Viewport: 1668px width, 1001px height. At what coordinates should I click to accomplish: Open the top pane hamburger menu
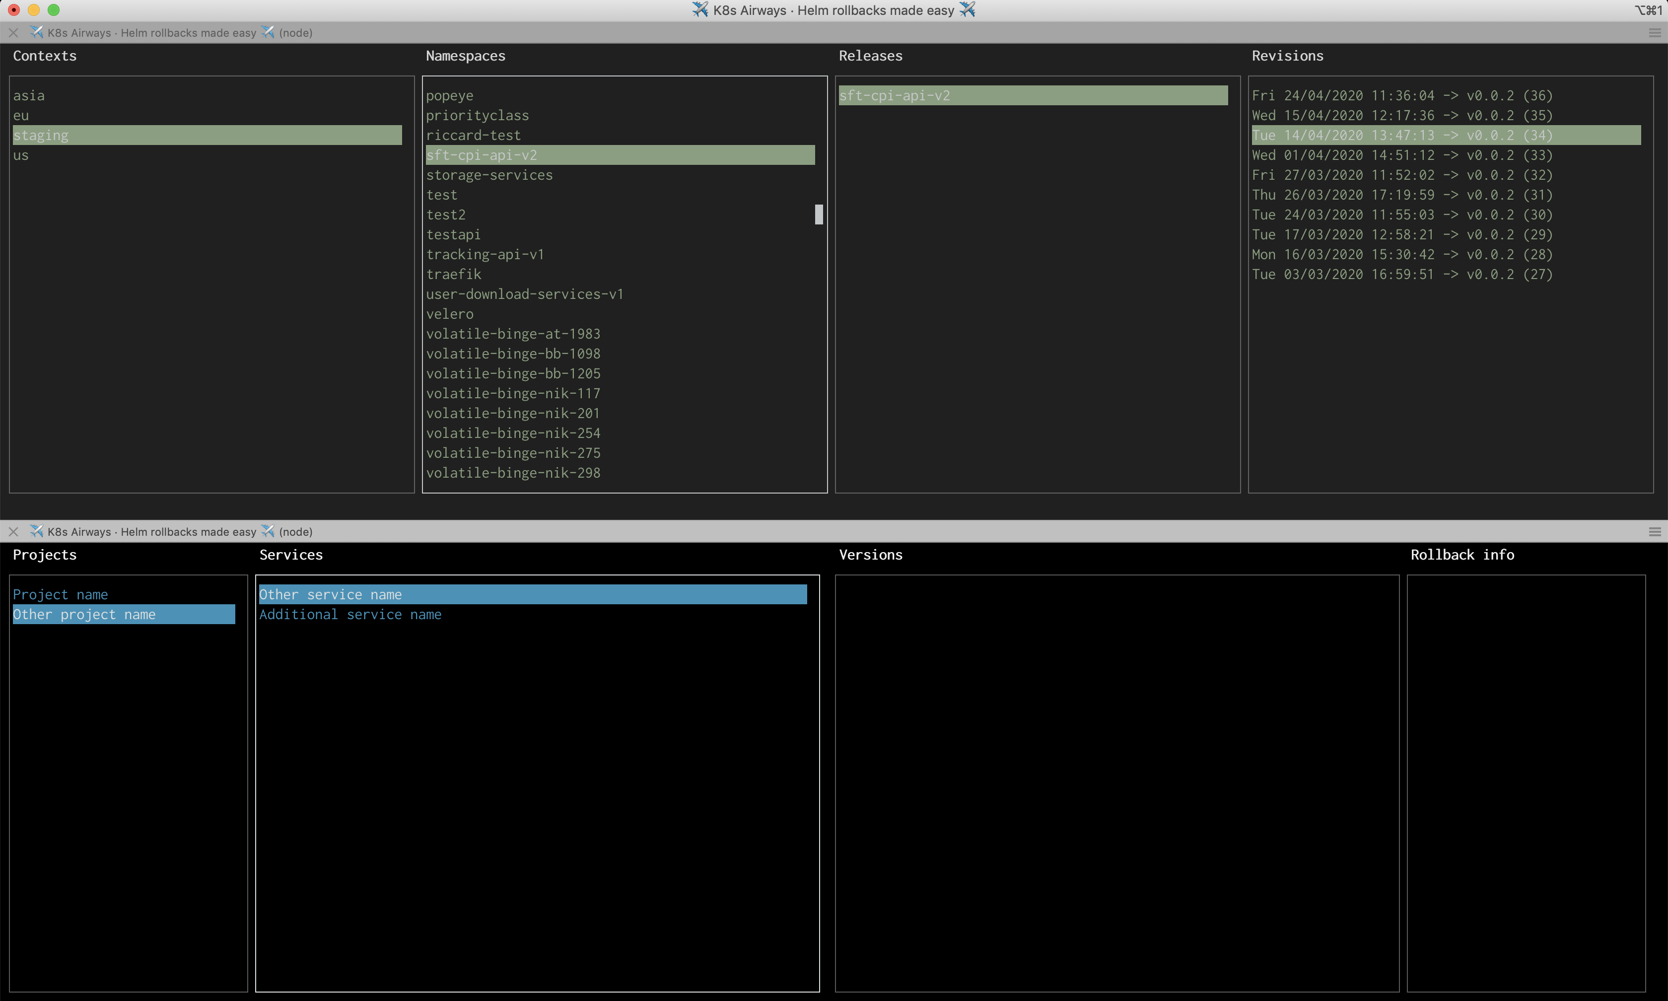click(x=1655, y=32)
